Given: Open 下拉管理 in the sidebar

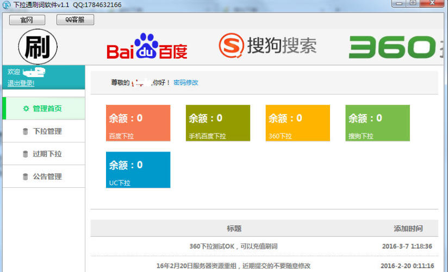Looking at the screenshot, I should pos(43,131).
